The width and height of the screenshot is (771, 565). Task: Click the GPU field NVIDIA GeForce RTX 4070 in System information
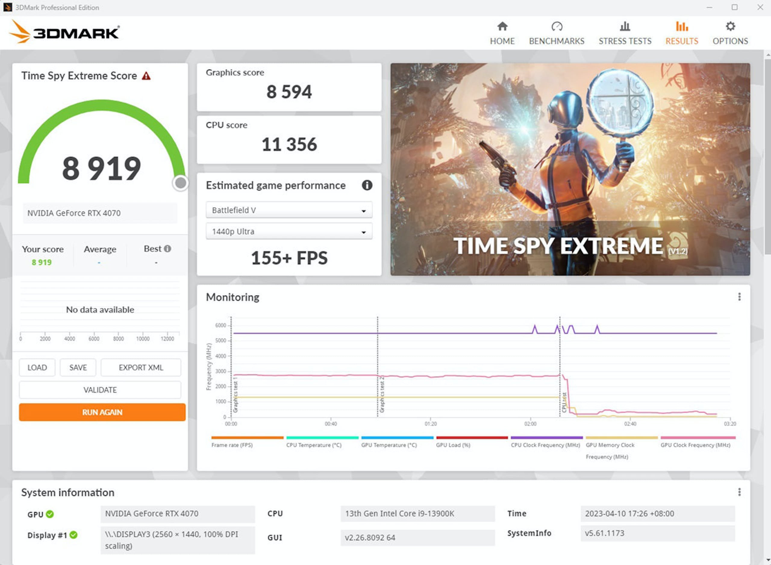tap(178, 514)
